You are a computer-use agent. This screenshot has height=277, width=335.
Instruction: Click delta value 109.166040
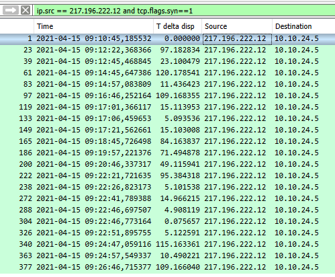178,267
